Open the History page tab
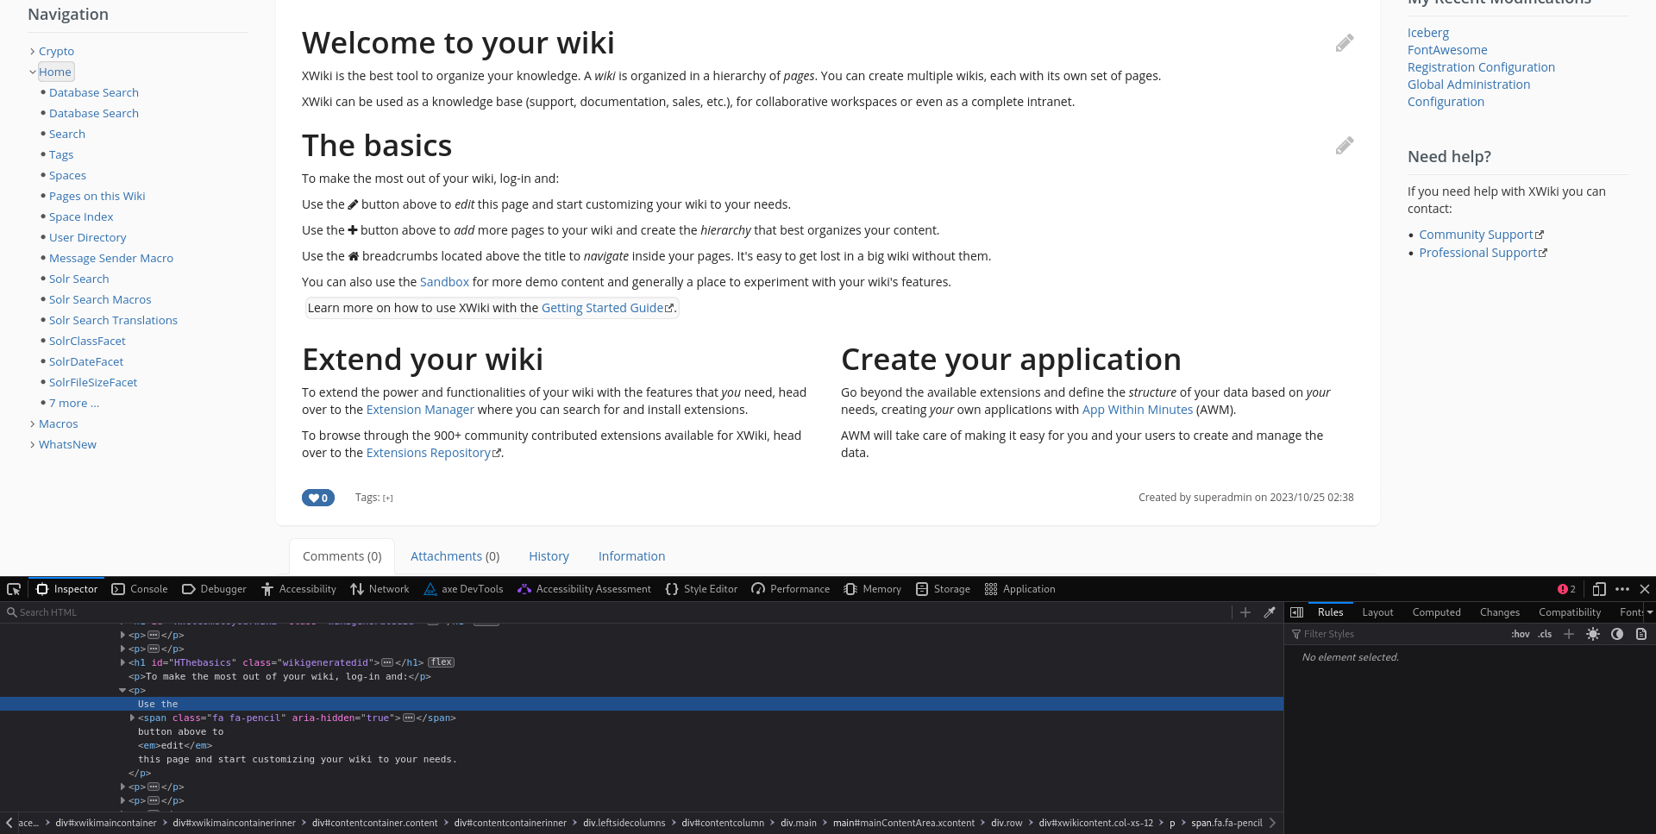Screen dimensions: 1656x834 point(549,557)
